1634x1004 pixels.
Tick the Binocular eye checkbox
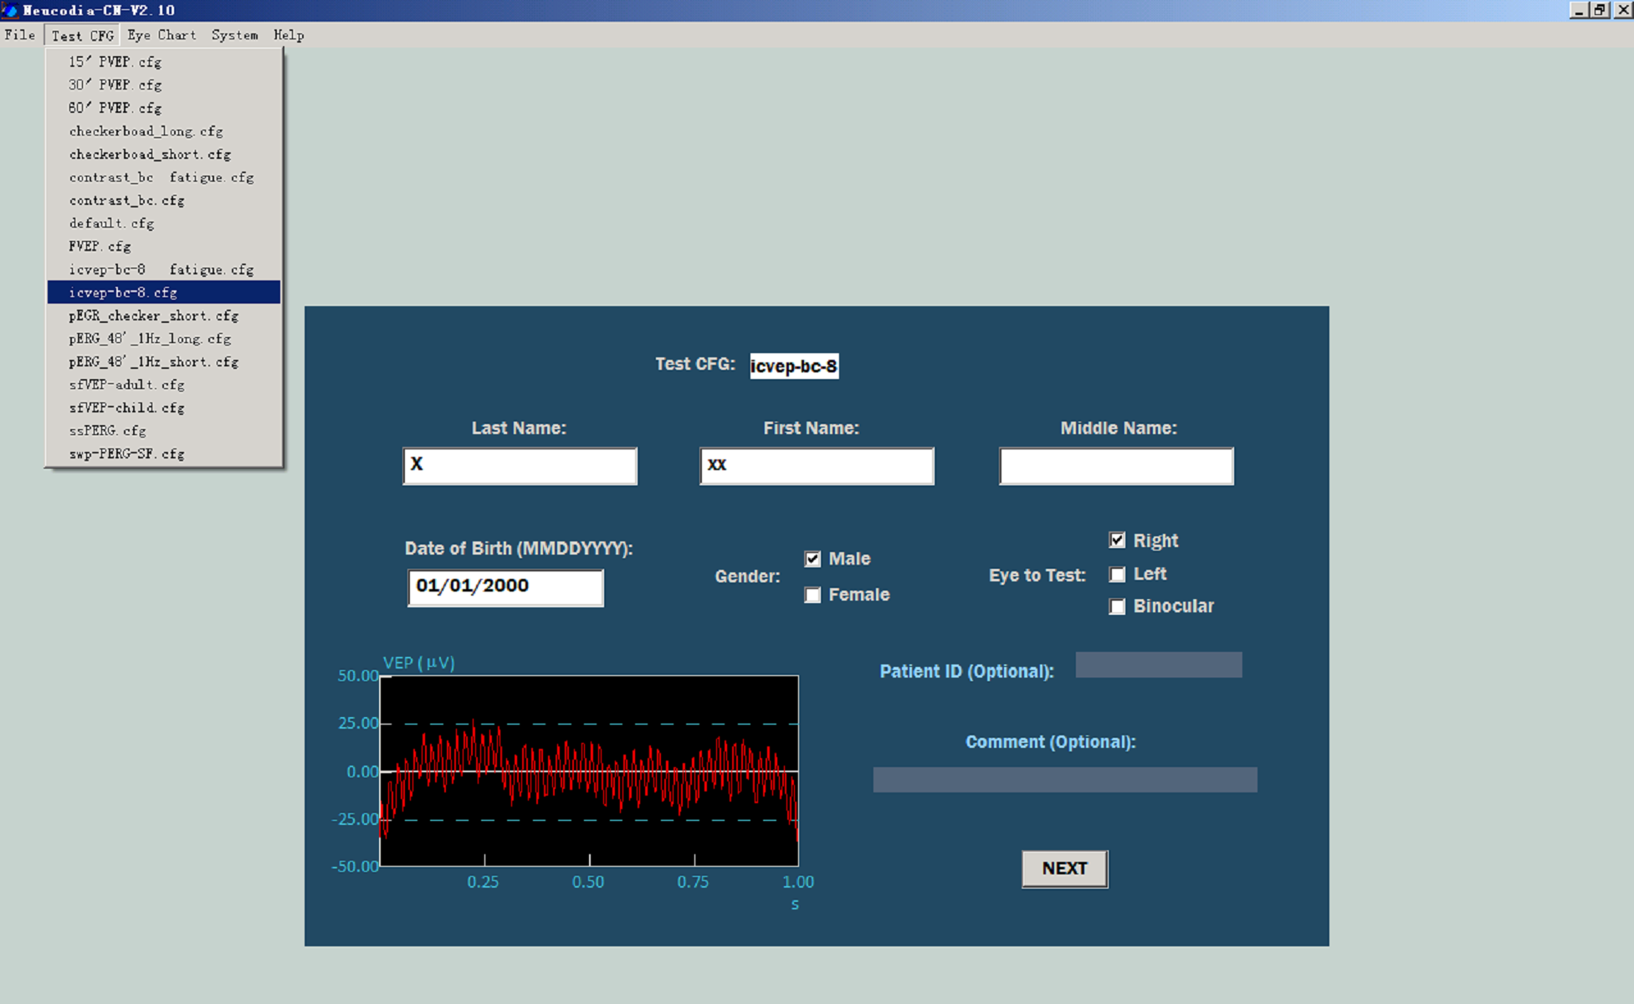point(1117,607)
